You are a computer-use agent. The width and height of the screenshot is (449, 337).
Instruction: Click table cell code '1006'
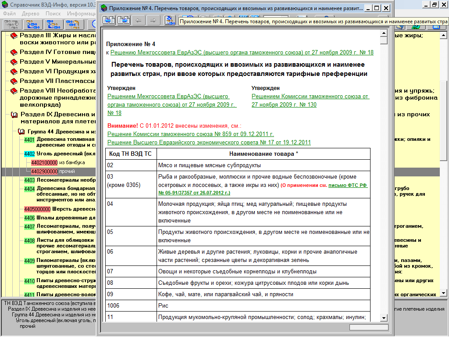click(x=131, y=305)
